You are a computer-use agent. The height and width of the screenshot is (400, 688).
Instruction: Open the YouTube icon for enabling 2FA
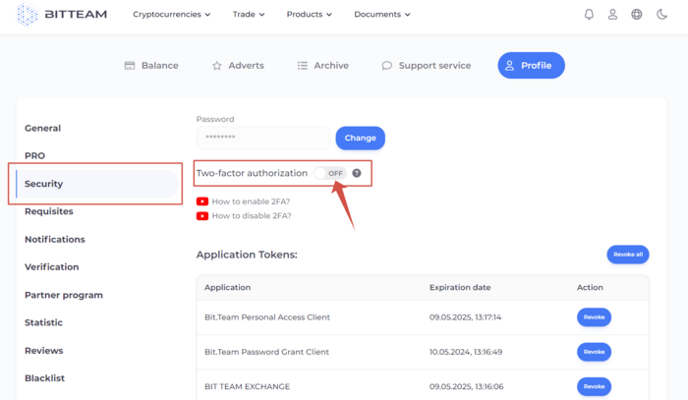(202, 201)
